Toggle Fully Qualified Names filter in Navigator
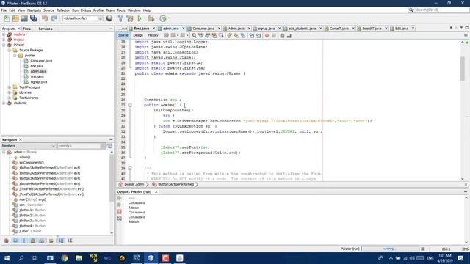 pyautogui.click(x=51, y=241)
